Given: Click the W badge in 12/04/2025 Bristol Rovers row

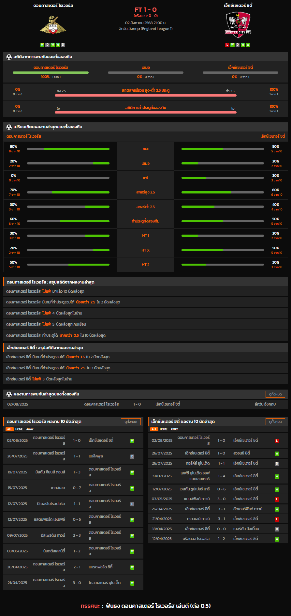Looking at the screenshot, I should tap(277, 539).
